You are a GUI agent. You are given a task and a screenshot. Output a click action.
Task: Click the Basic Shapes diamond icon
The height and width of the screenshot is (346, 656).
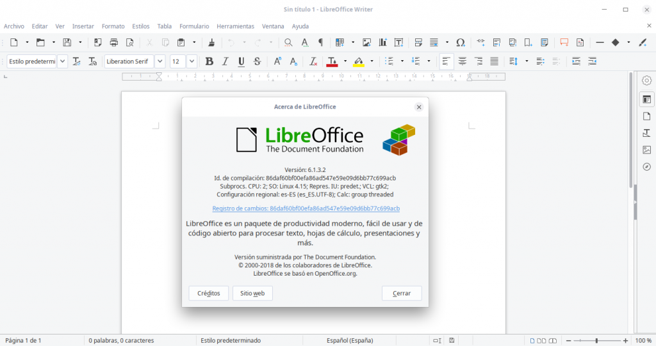616,42
